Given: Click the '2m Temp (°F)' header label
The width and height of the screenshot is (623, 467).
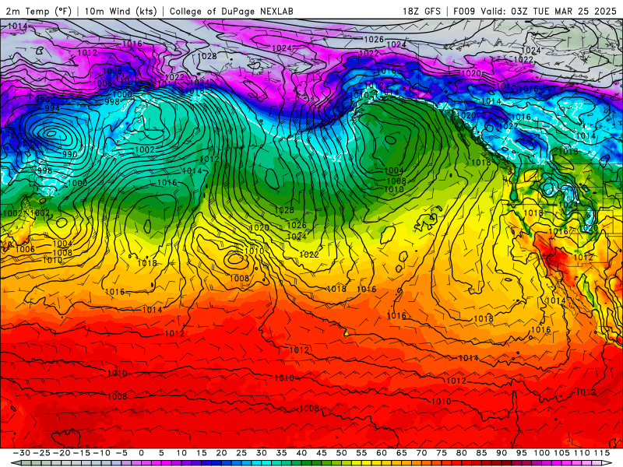Looking at the screenshot, I should [38, 11].
